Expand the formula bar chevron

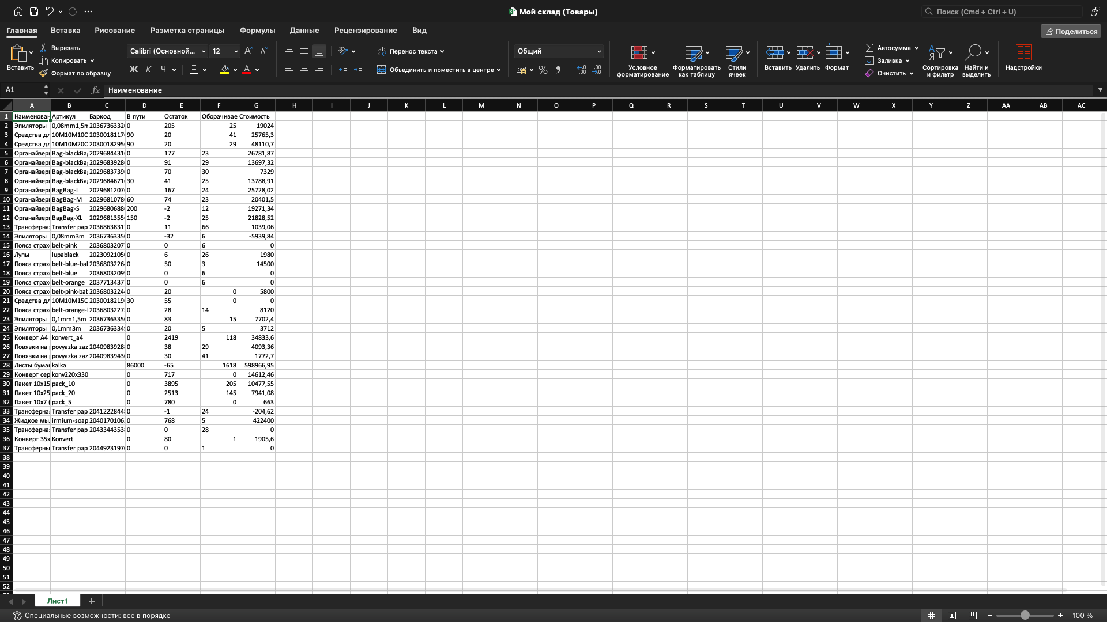[x=1100, y=90]
